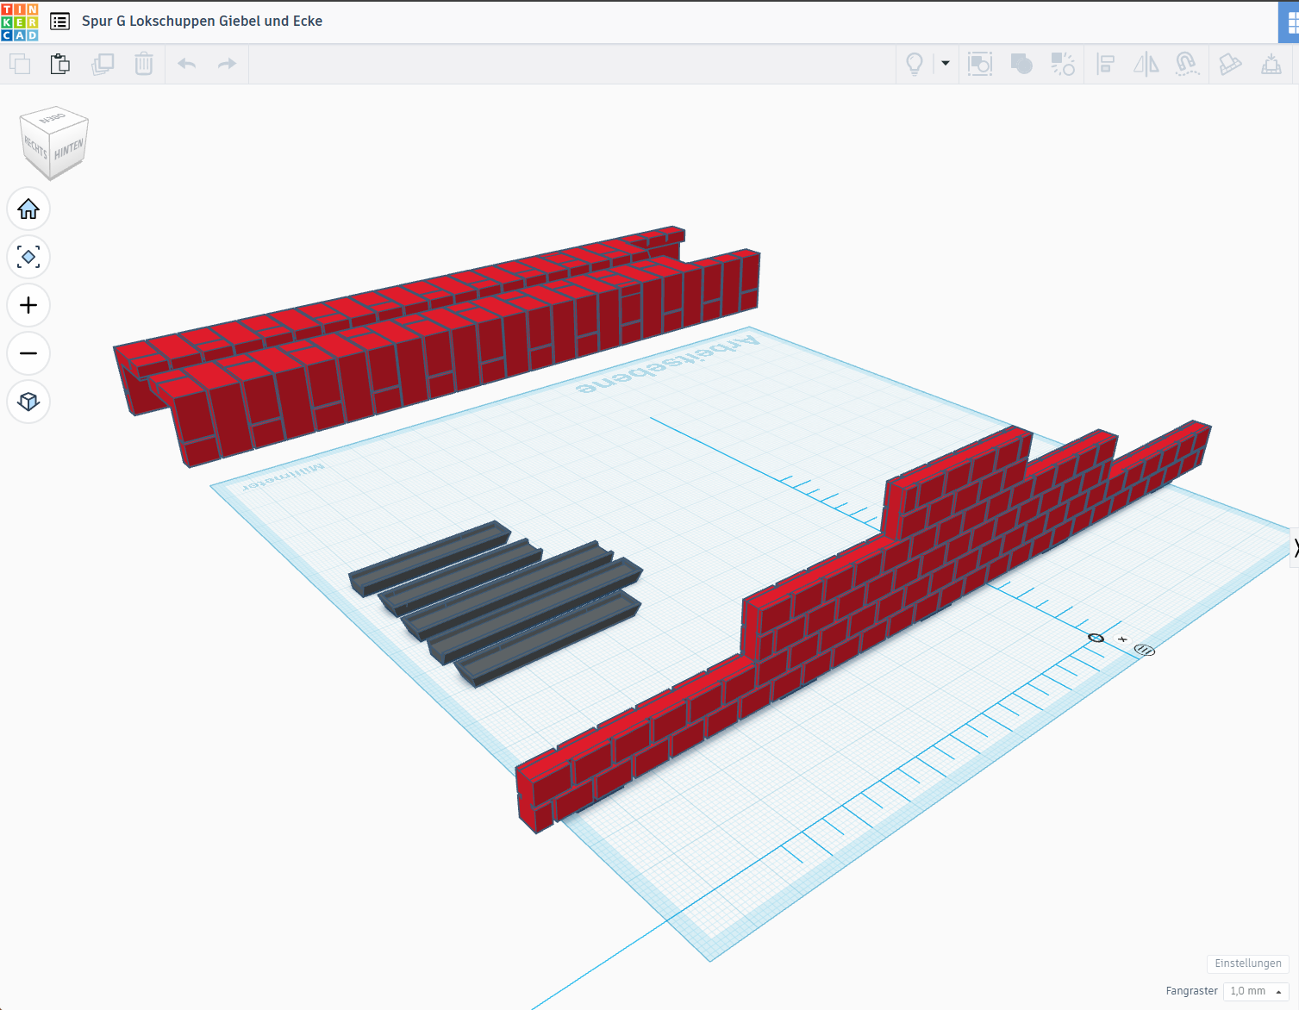
Task: Expand the collapsed right shapes panel
Action: pyautogui.click(x=1295, y=548)
